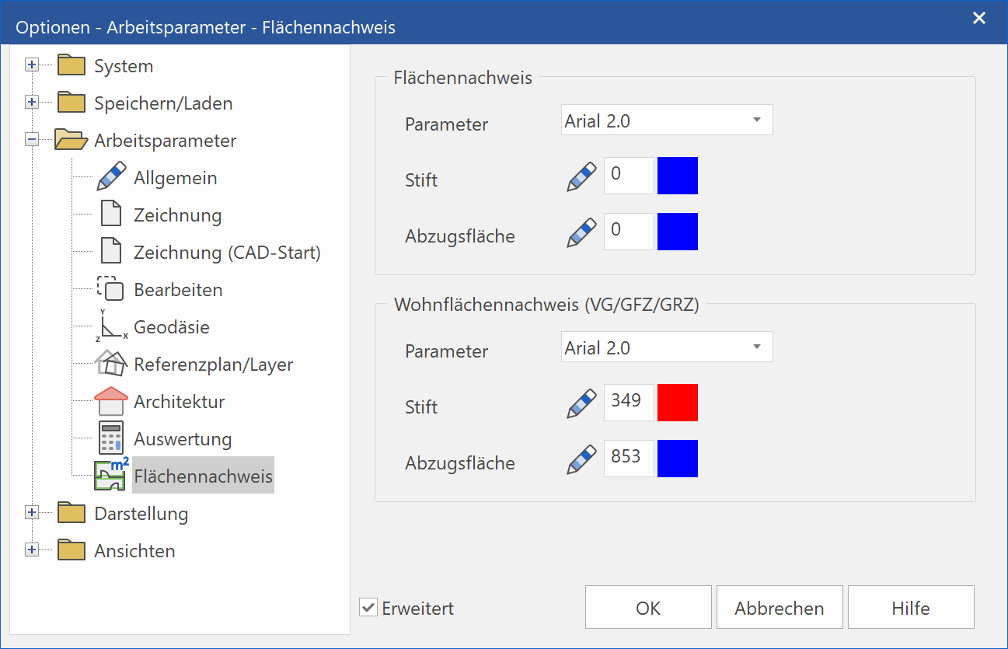Image resolution: width=1008 pixels, height=649 pixels.
Task: Click the Darstellung folder icon
Action: coord(72,513)
